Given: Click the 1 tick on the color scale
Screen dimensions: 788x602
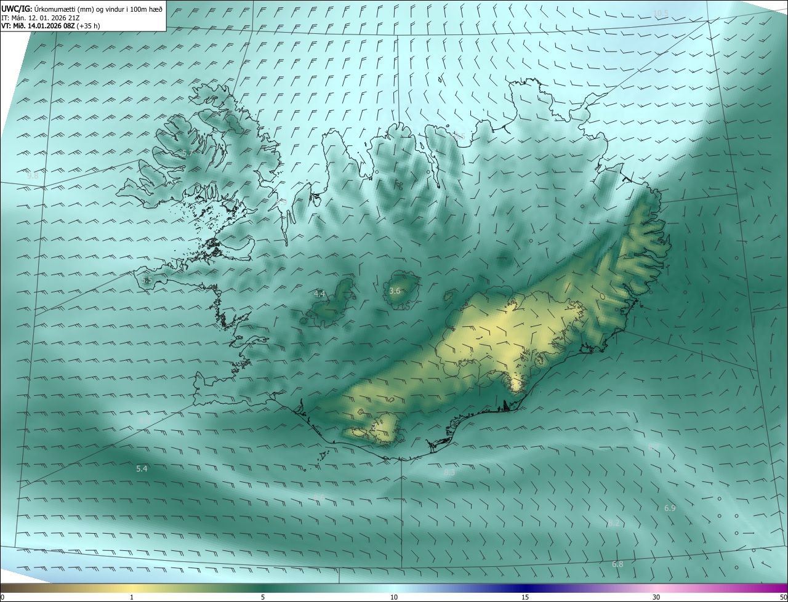Looking at the screenshot, I should [132, 598].
